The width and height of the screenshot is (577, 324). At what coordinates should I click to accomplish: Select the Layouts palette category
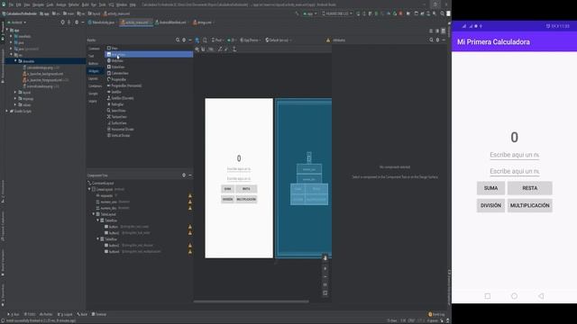click(x=94, y=78)
